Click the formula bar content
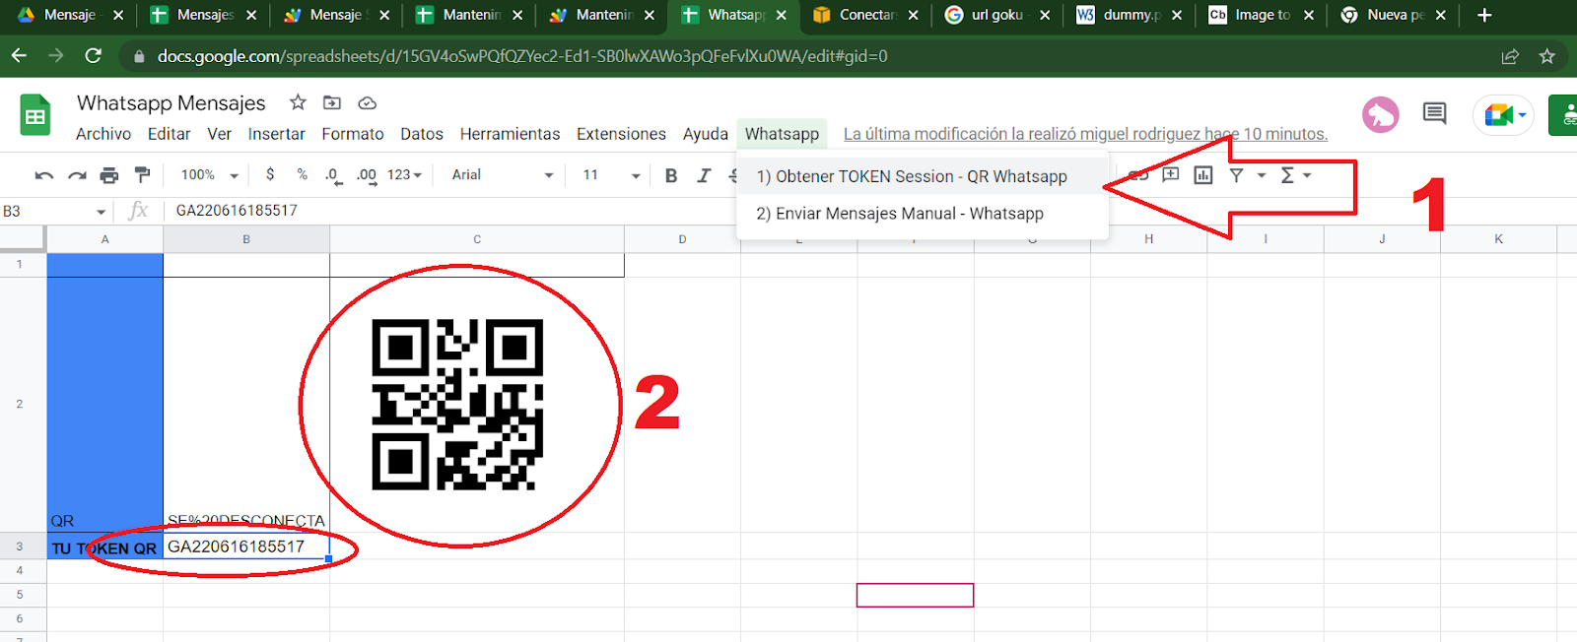This screenshot has height=642, width=1577. pyautogui.click(x=237, y=211)
